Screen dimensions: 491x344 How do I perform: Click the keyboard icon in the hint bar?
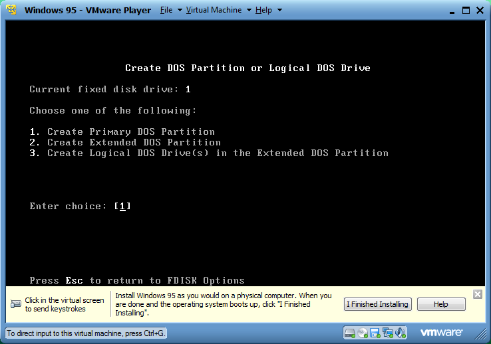click(16, 304)
